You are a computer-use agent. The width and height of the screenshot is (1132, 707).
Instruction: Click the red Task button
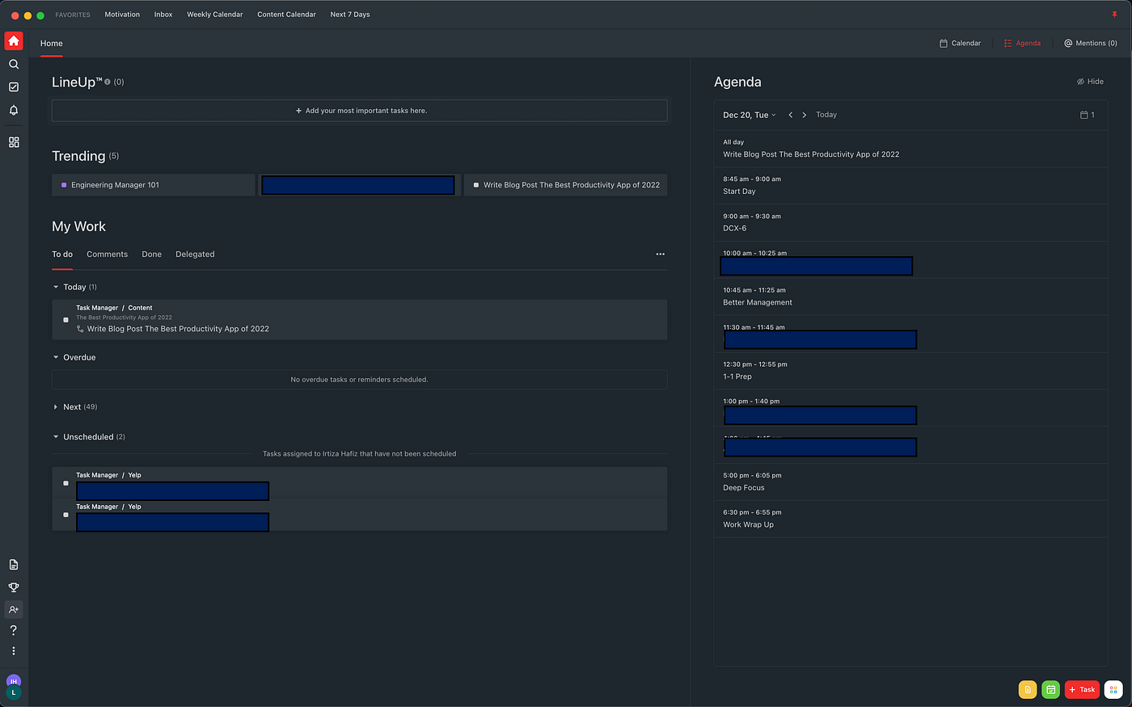click(1082, 689)
